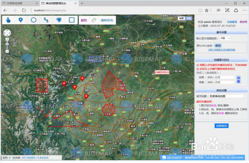The image size is (249, 163).
Task: Go back in browser history
Action: [5, 10]
